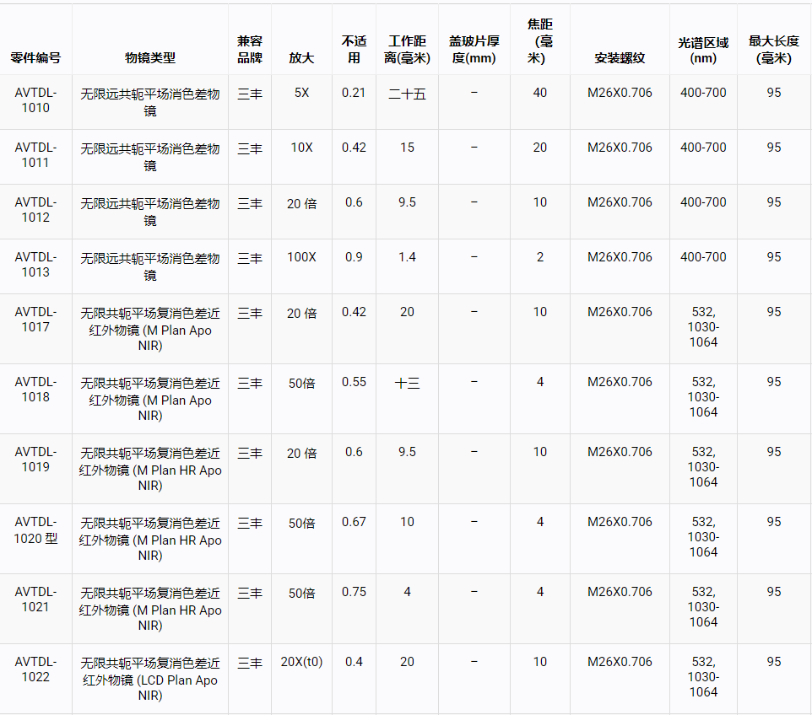
Task: Click working distance 二十五 cell
Action: [x=407, y=94]
